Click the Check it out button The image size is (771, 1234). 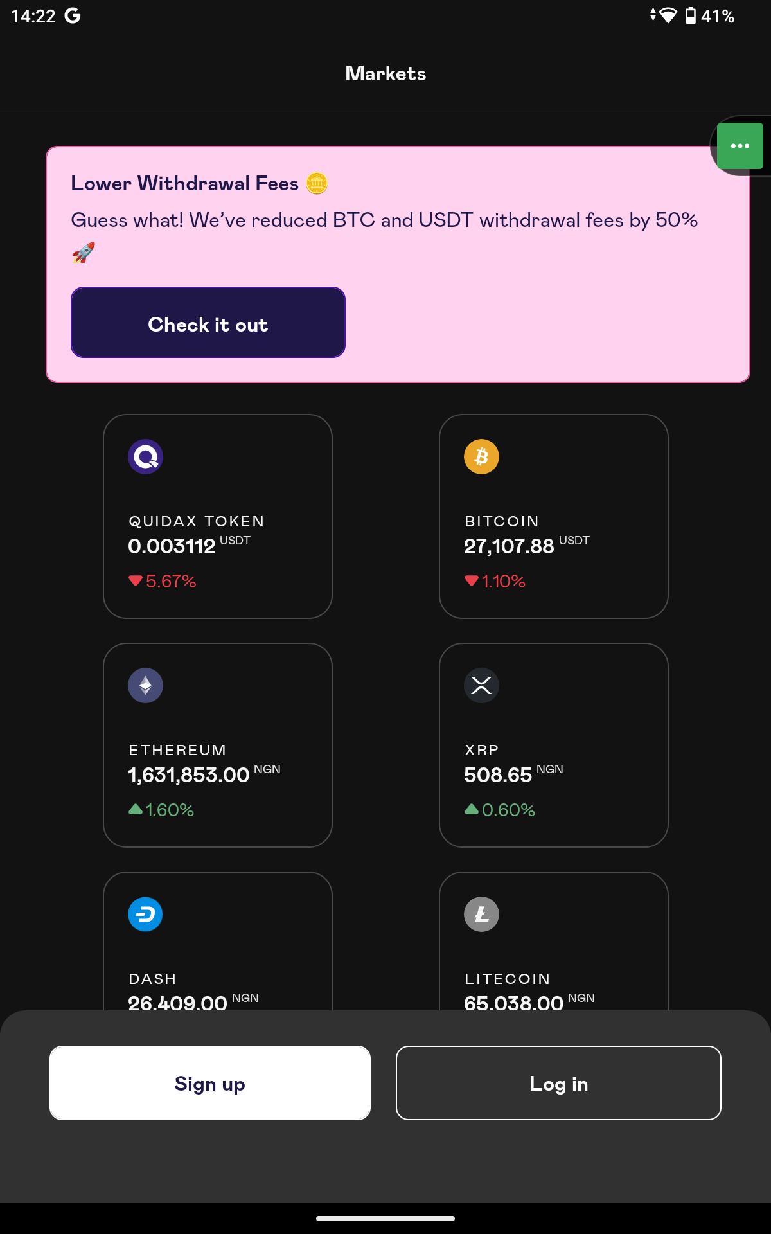pos(208,322)
